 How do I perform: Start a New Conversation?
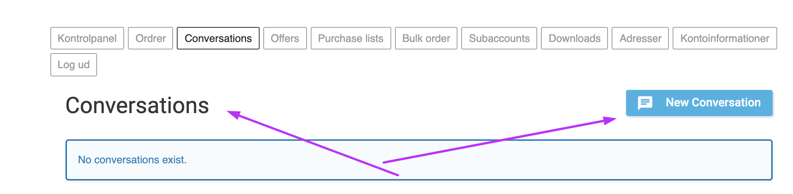(x=699, y=103)
